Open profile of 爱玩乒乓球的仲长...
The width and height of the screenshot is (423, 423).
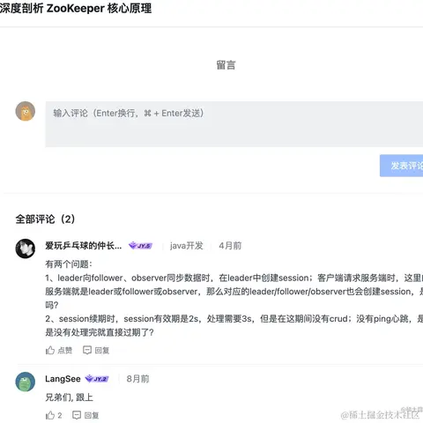tap(84, 246)
